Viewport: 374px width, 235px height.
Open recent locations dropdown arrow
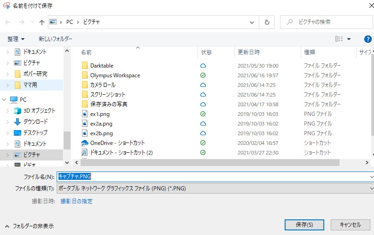32,22
